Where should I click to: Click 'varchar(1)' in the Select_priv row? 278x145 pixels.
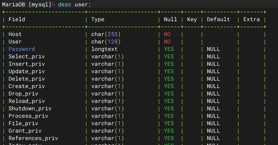tap(107, 56)
